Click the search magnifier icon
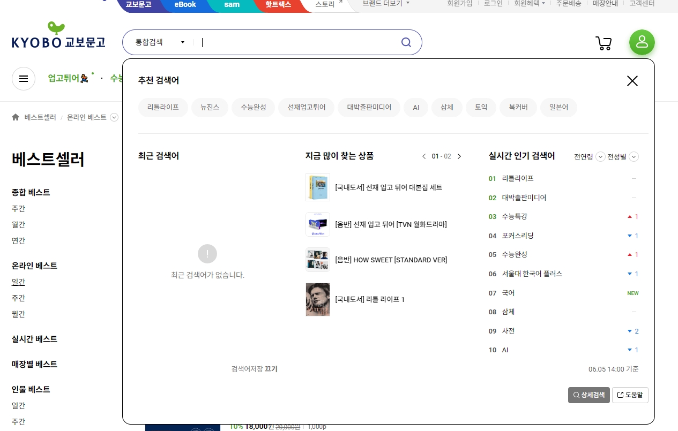This screenshot has width=678, height=431. tap(406, 42)
